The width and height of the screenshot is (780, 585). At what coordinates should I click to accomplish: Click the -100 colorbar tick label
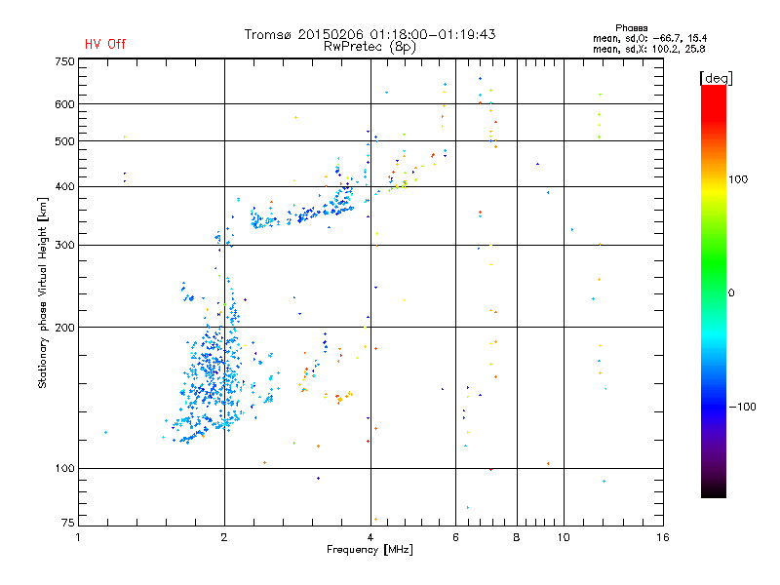point(742,407)
